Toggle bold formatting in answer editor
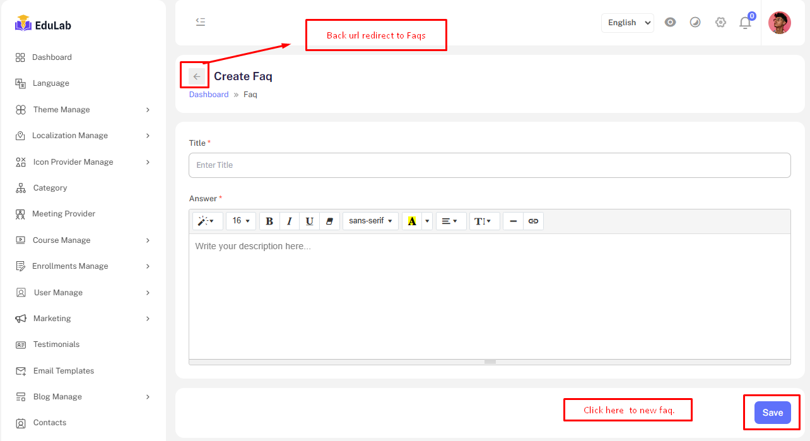The width and height of the screenshot is (810, 441). pos(269,221)
